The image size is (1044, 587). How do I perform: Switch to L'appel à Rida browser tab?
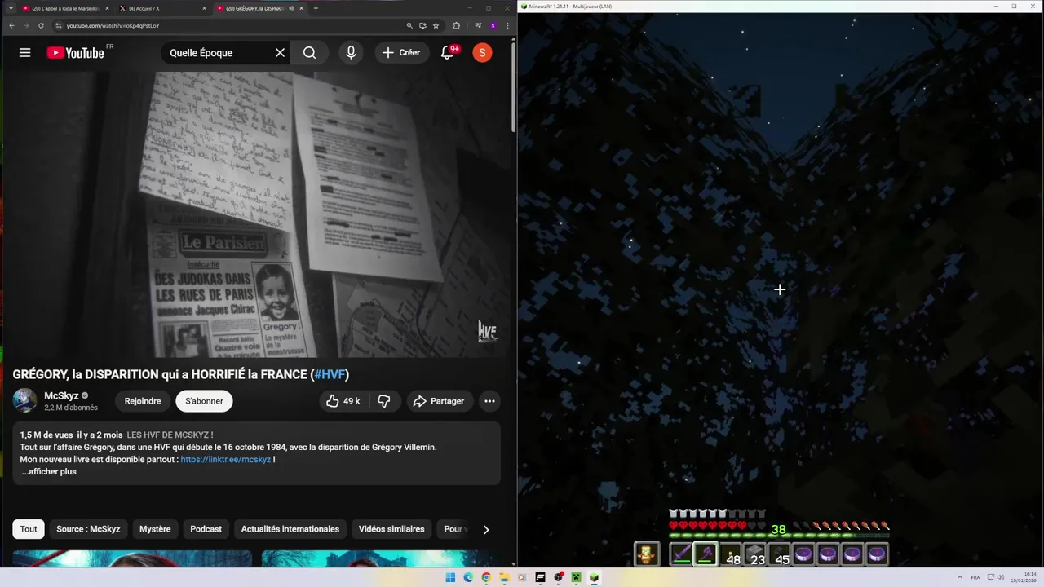(64, 8)
